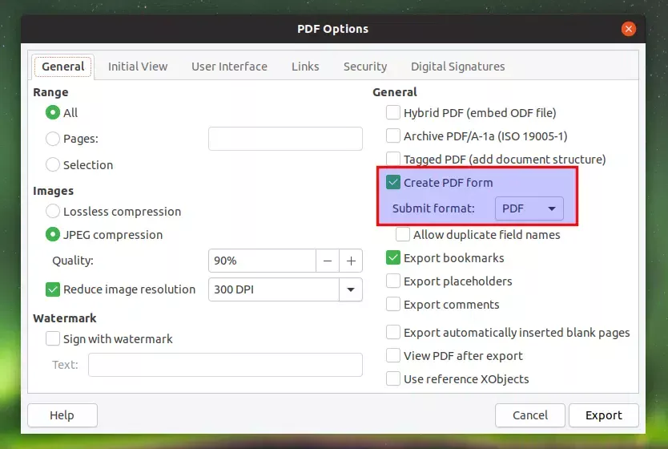Enable Hybrid PDF embed ODF file

[393, 113]
